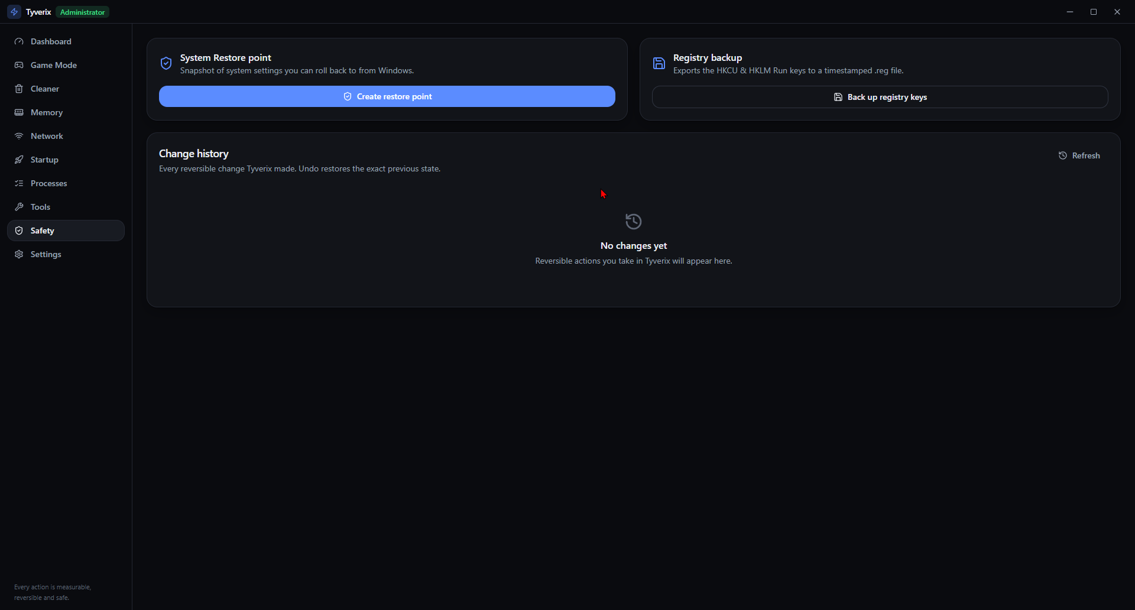The height and width of the screenshot is (610, 1135).
Task: Click the Memory chip icon
Action: pos(19,112)
